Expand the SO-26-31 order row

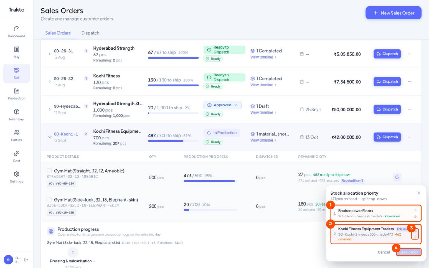pos(49,54)
